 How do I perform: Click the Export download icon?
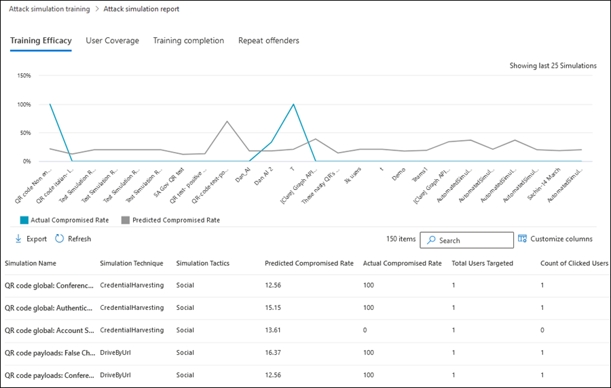18,239
